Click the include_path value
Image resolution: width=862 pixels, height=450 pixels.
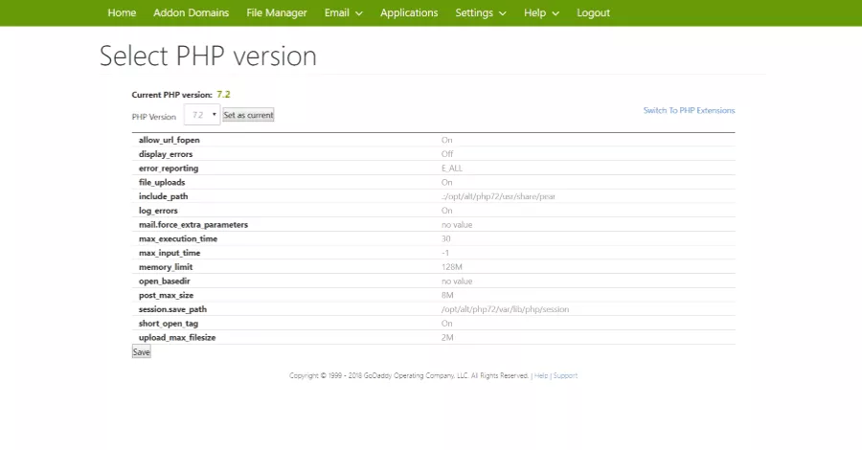click(498, 196)
